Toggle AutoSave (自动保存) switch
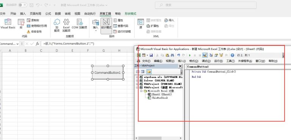Viewport: 291px width, 140px height. 23,5
